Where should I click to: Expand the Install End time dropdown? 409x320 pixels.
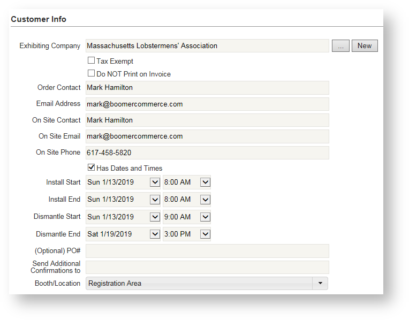click(205, 200)
